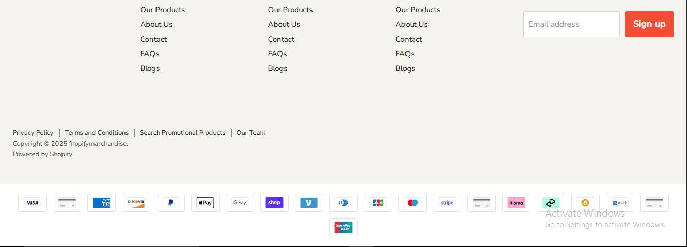The height and width of the screenshot is (247, 687).
Task: Click the Visa payment icon
Action: (x=33, y=203)
